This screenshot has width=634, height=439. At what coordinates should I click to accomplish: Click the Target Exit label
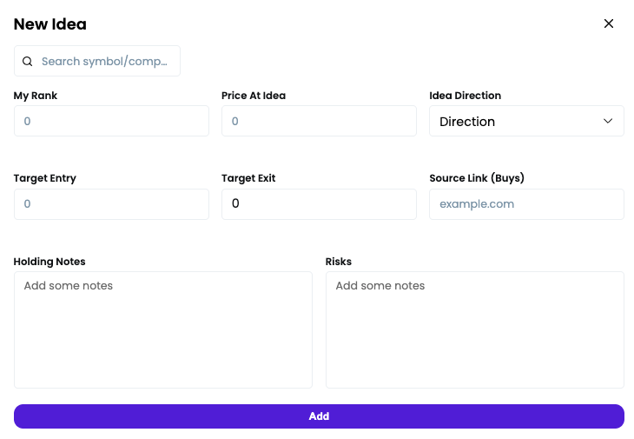tap(248, 178)
